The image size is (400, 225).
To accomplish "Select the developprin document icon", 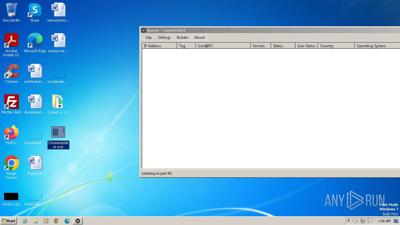I will [35, 105].
